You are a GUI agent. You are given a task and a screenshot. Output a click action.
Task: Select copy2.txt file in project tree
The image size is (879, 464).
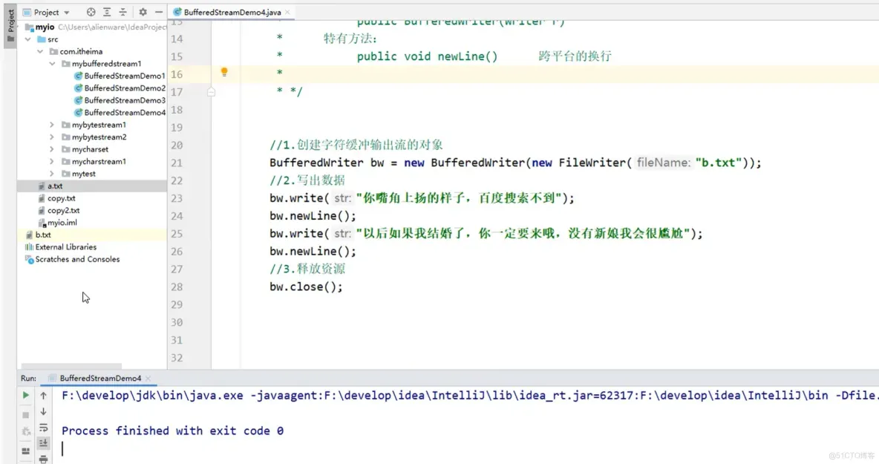[x=63, y=211]
